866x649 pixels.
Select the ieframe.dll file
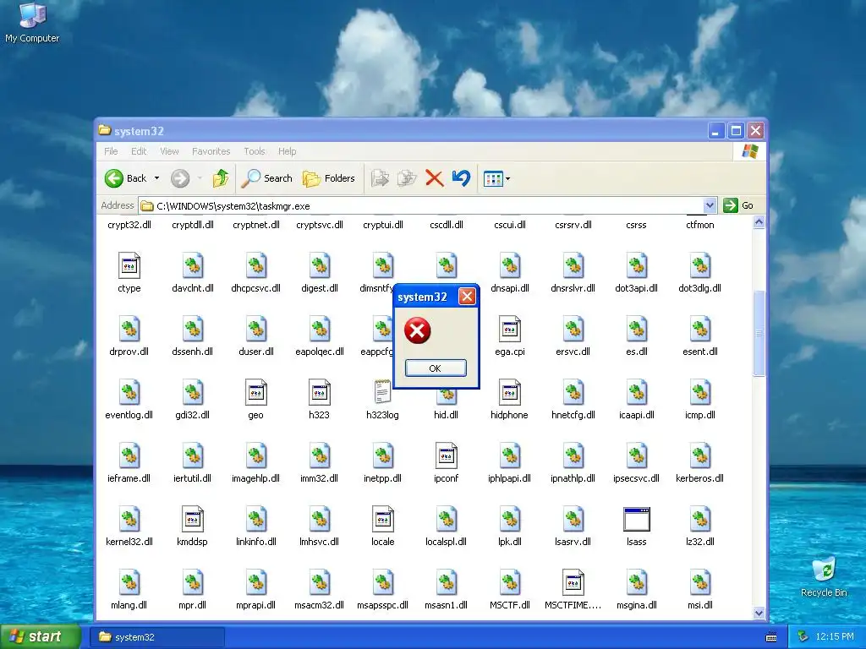point(129,463)
